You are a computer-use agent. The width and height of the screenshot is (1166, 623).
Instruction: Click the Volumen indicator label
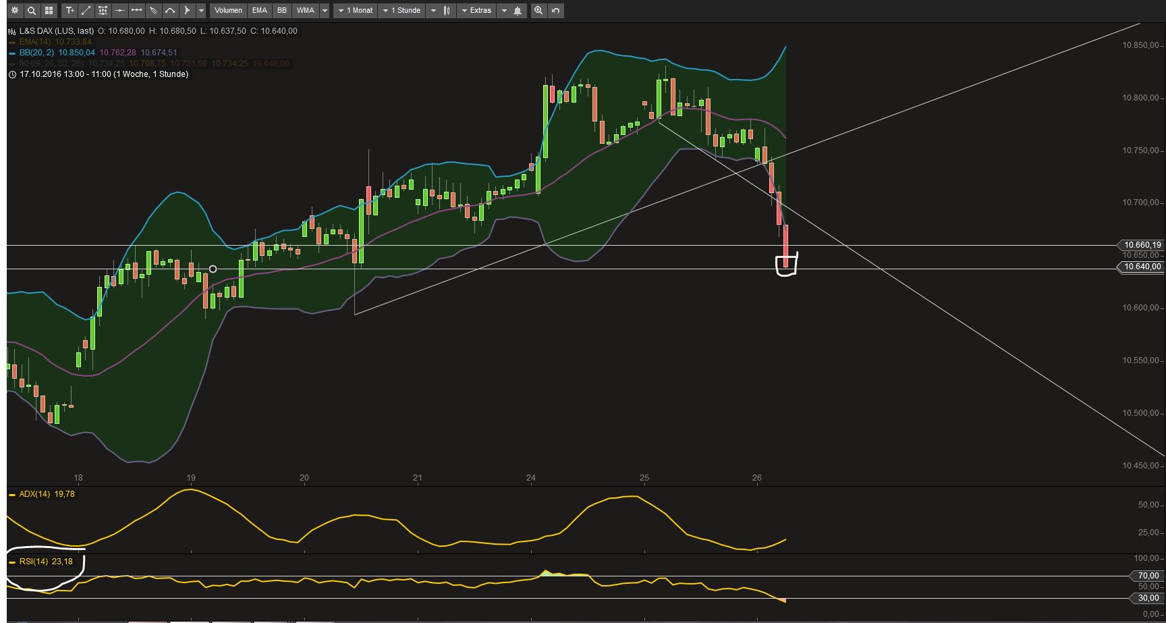coord(229,10)
